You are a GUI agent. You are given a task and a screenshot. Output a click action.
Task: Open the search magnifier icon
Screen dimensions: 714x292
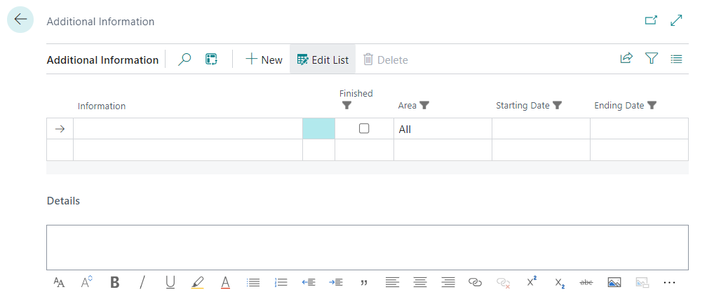click(184, 60)
